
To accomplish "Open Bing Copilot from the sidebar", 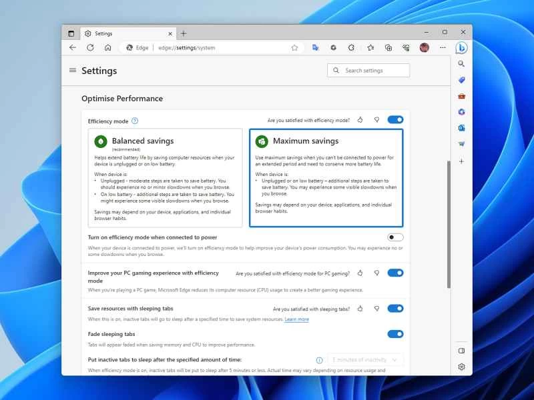I will pyautogui.click(x=461, y=47).
